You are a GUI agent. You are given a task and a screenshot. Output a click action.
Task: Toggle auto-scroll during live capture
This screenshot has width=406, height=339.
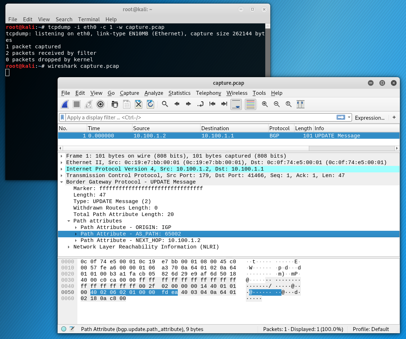click(x=236, y=104)
